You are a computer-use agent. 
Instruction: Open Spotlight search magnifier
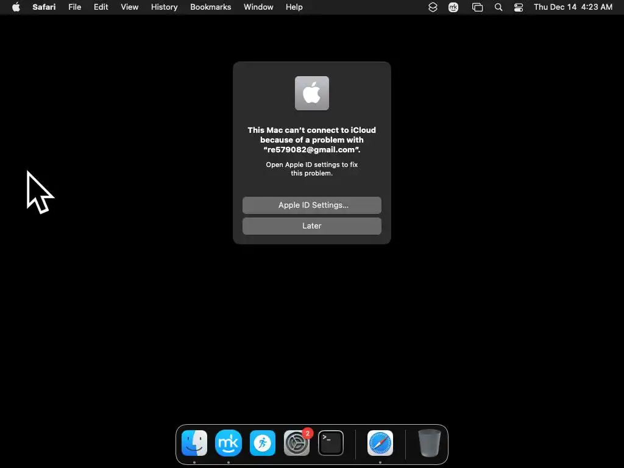pos(498,7)
